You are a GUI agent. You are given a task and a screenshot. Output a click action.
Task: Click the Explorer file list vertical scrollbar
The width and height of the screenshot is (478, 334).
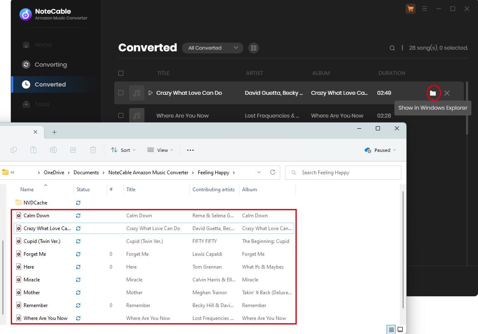pos(403,250)
